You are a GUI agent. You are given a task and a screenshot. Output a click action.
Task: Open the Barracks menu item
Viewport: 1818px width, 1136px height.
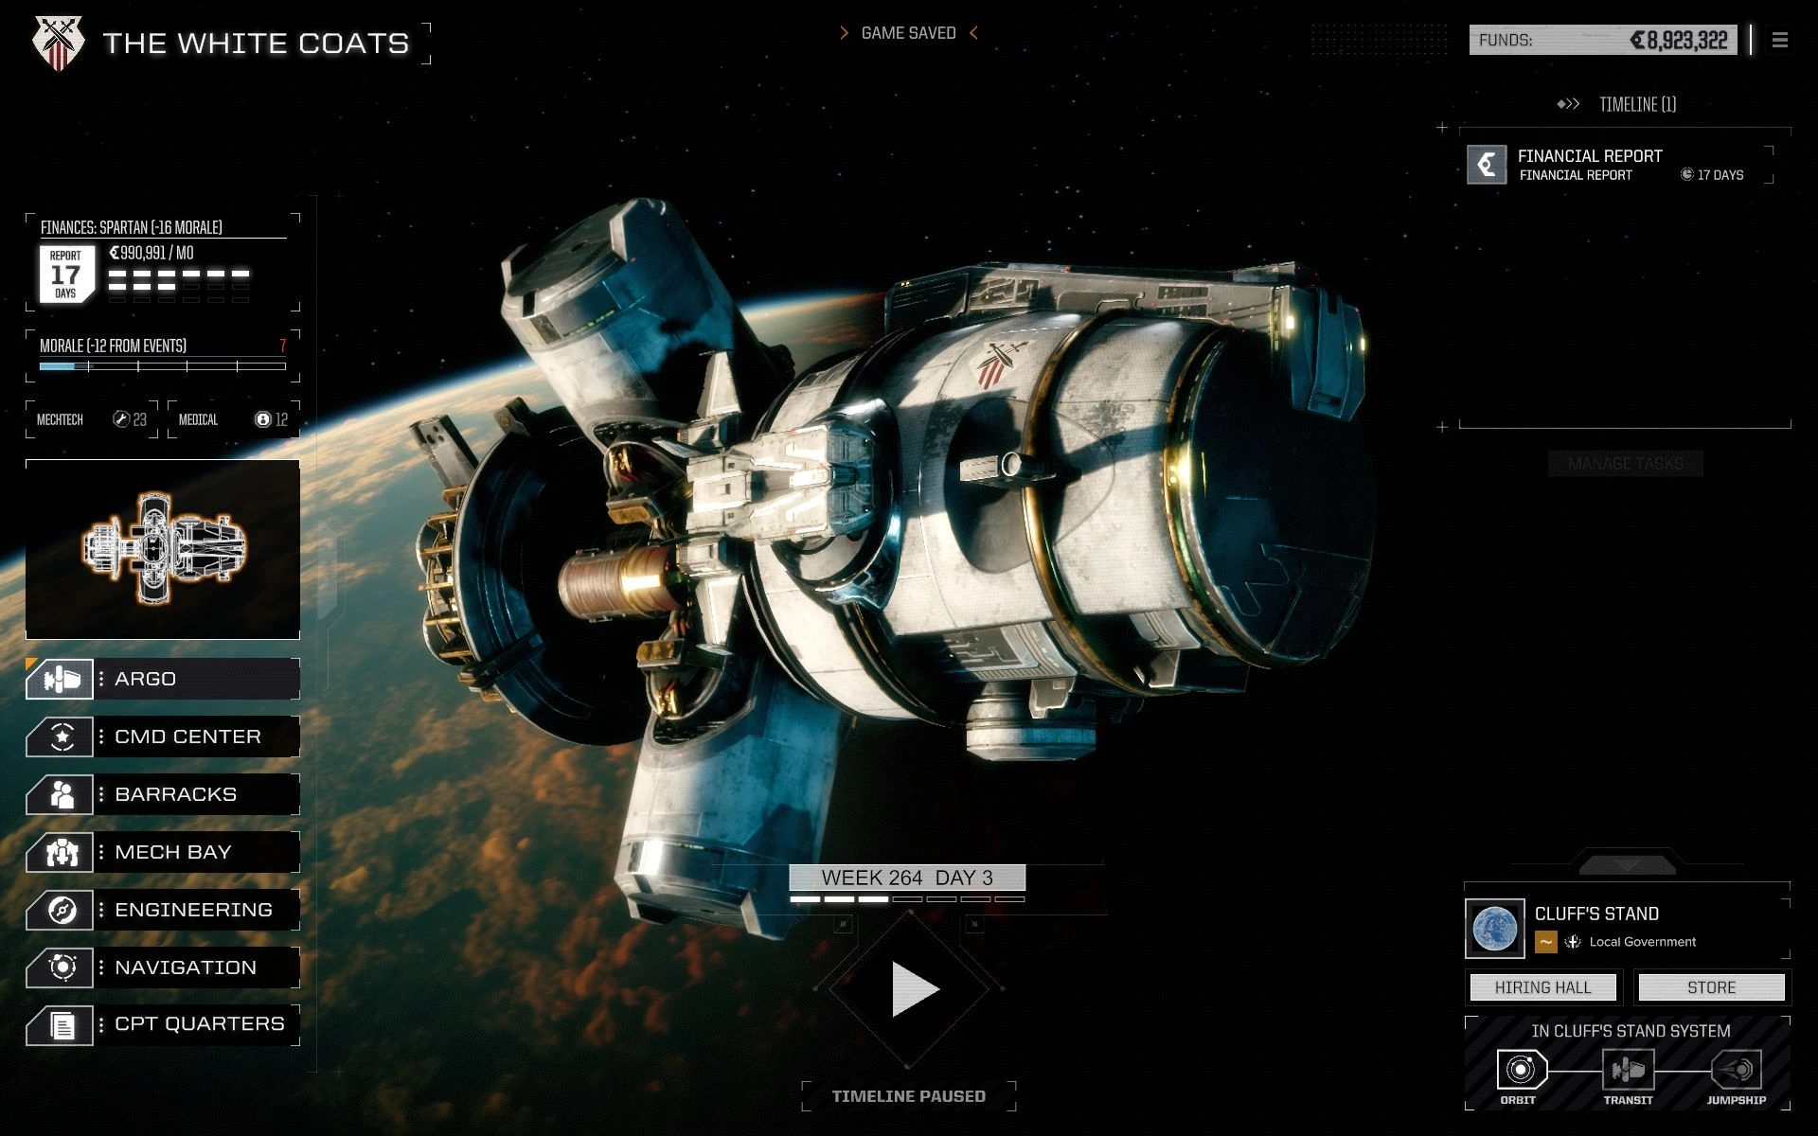click(163, 794)
